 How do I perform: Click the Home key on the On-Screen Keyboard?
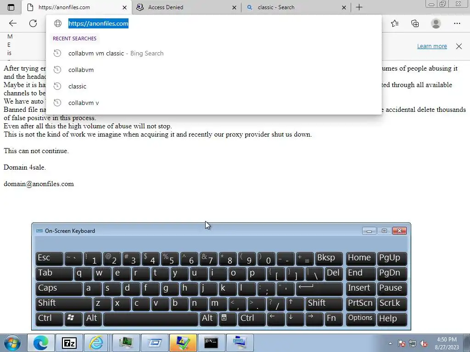click(361, 258)
